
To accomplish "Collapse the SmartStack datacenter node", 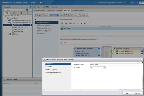I will [6, 18].
